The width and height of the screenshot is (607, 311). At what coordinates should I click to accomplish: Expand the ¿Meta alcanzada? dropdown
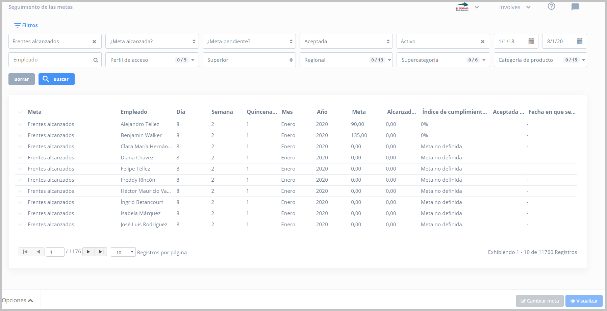152,42
